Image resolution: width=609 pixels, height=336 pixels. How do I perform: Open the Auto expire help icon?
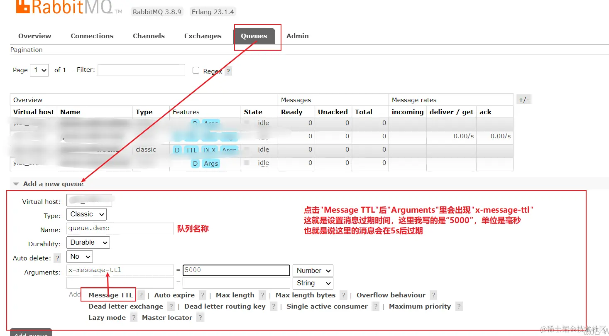(x=203, y=295)
